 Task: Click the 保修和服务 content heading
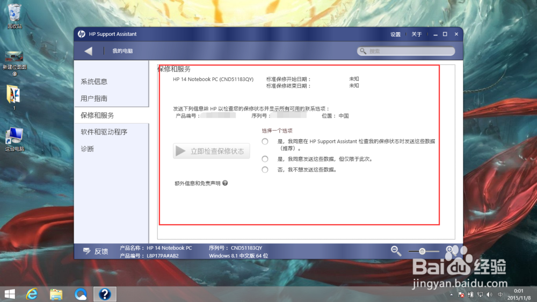175,69
